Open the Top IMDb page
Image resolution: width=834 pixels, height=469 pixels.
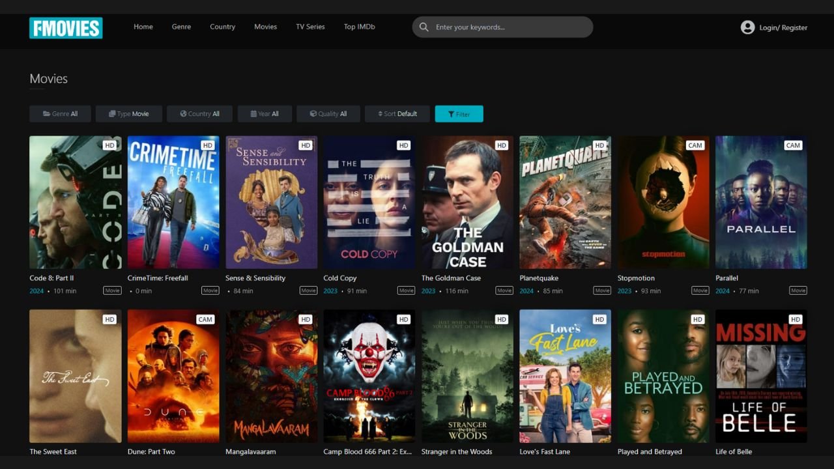(x=359, y=27)
